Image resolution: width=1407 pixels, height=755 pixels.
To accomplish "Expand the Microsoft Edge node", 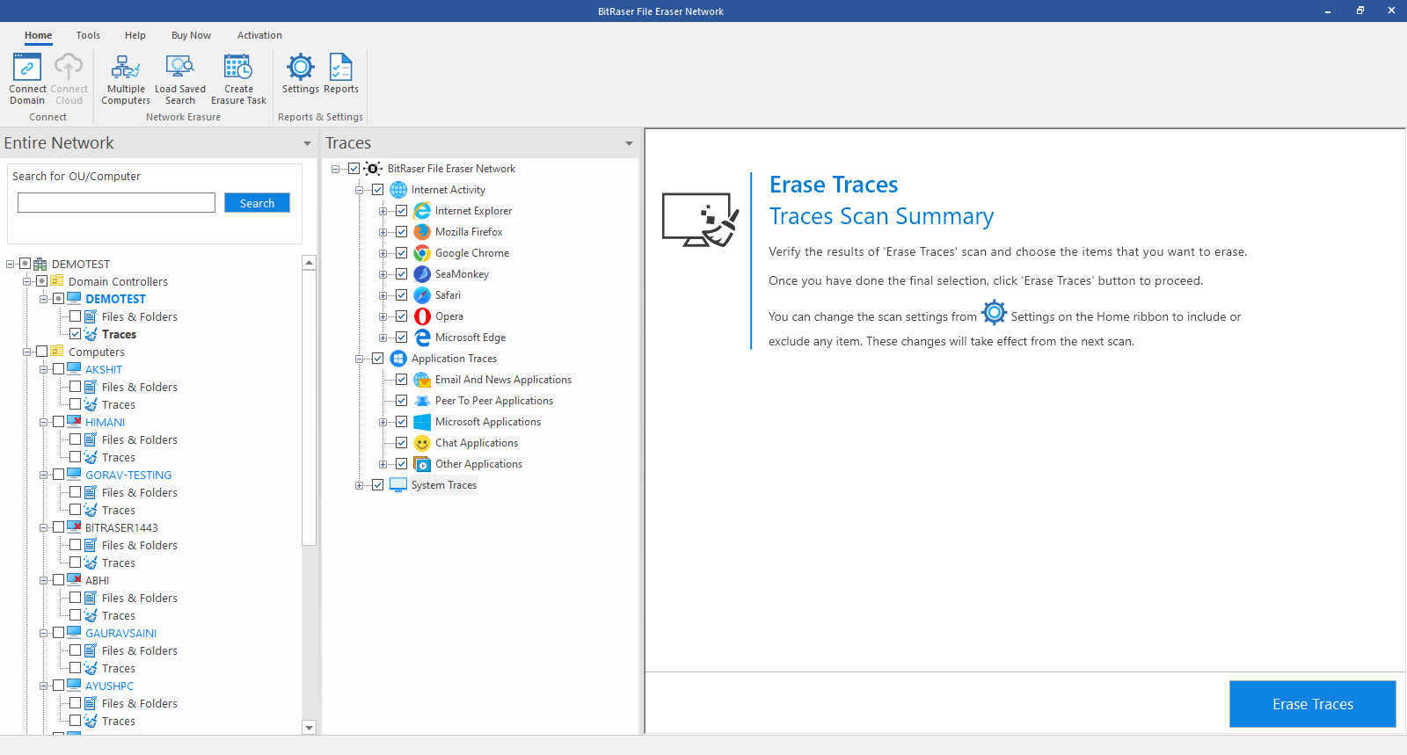I will pyautogui.click(x=383, y=338).
